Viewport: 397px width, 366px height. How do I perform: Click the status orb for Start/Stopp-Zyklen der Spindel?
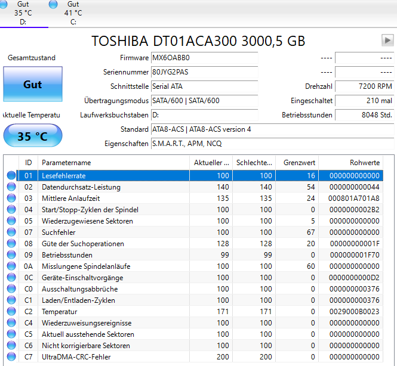point(11,209)
